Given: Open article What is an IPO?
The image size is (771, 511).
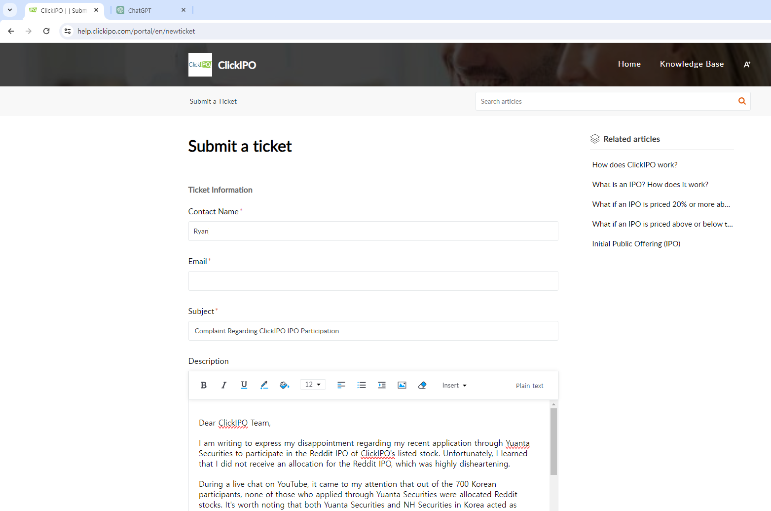Looking at the screenshot, I should (x=650, y=185).
